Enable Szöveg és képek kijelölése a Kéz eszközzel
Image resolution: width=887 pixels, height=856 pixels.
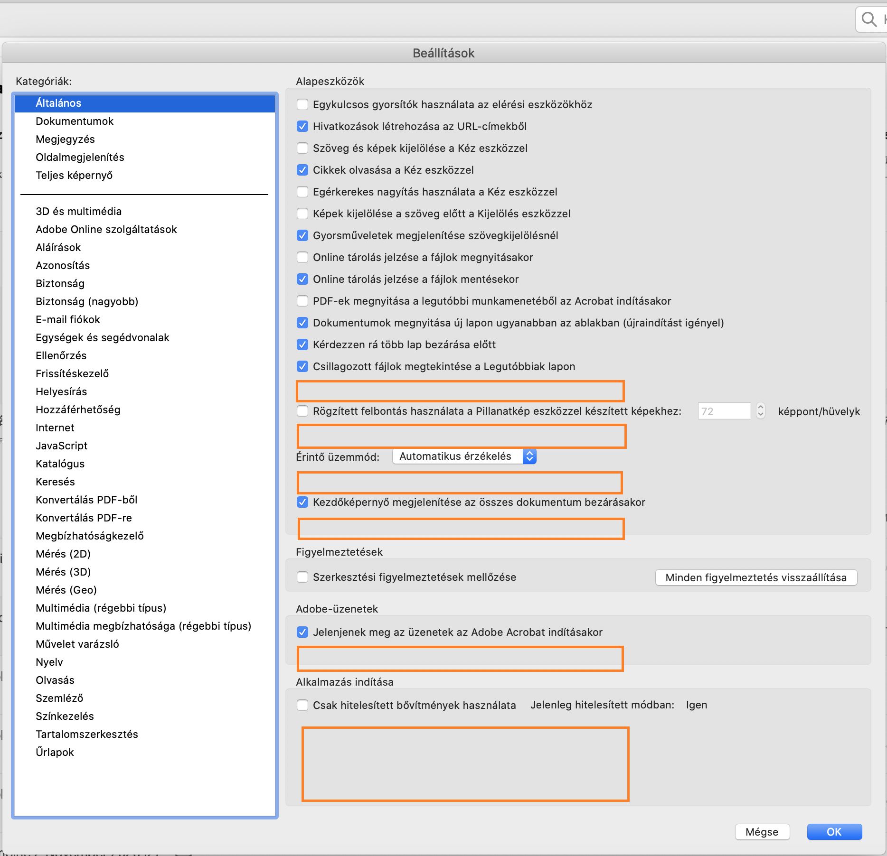tap(302, 148)
